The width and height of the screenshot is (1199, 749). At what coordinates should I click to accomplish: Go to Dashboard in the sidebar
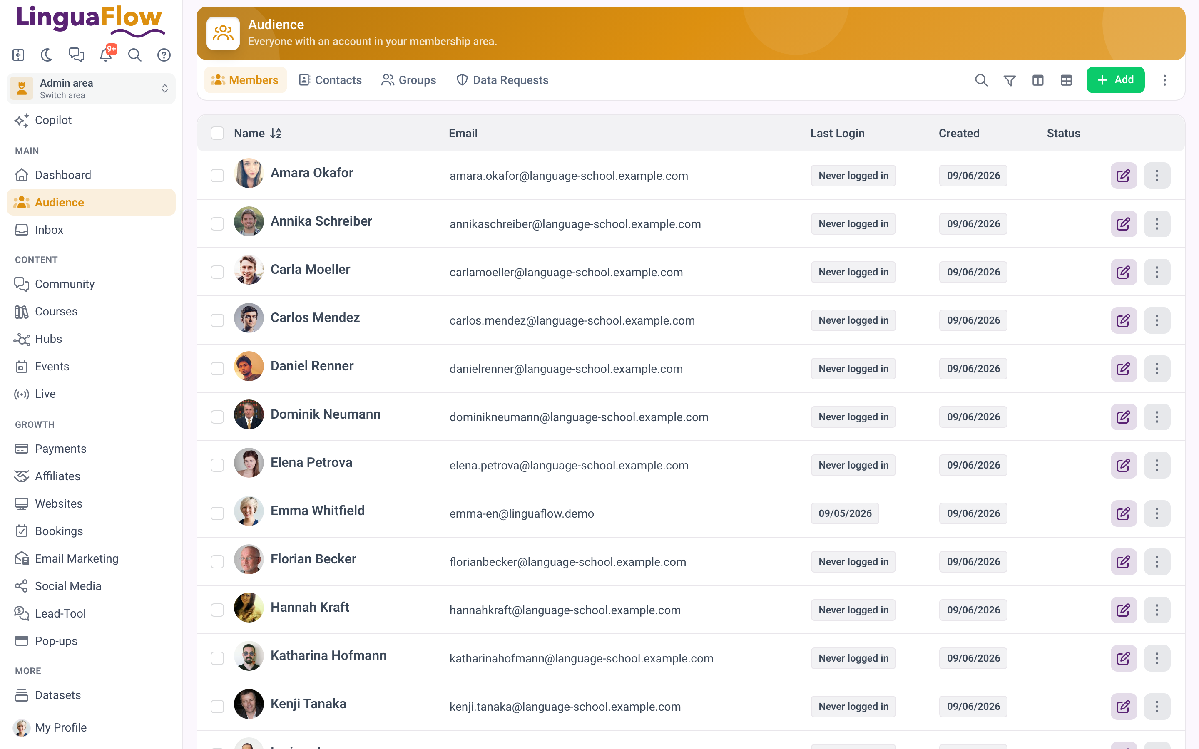91,175
